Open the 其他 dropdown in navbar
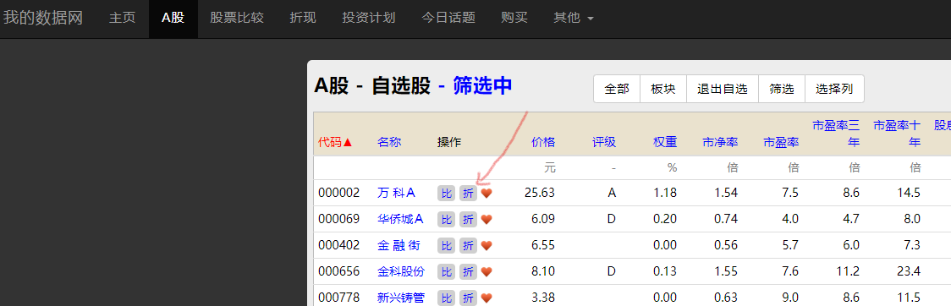 click(573, 19)
